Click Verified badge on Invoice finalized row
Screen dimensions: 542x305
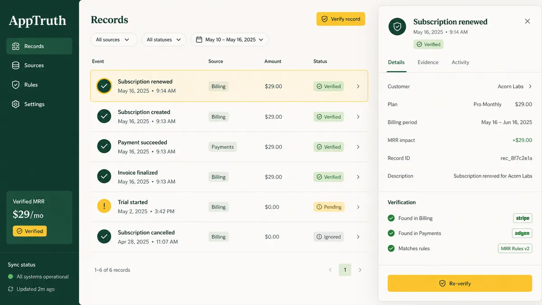[x=329, y=177]
